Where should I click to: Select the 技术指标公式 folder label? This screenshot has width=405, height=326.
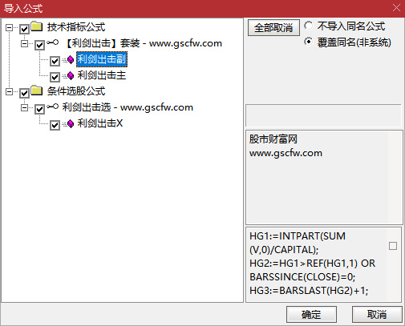pyautogui.click(x=76, y=27)
